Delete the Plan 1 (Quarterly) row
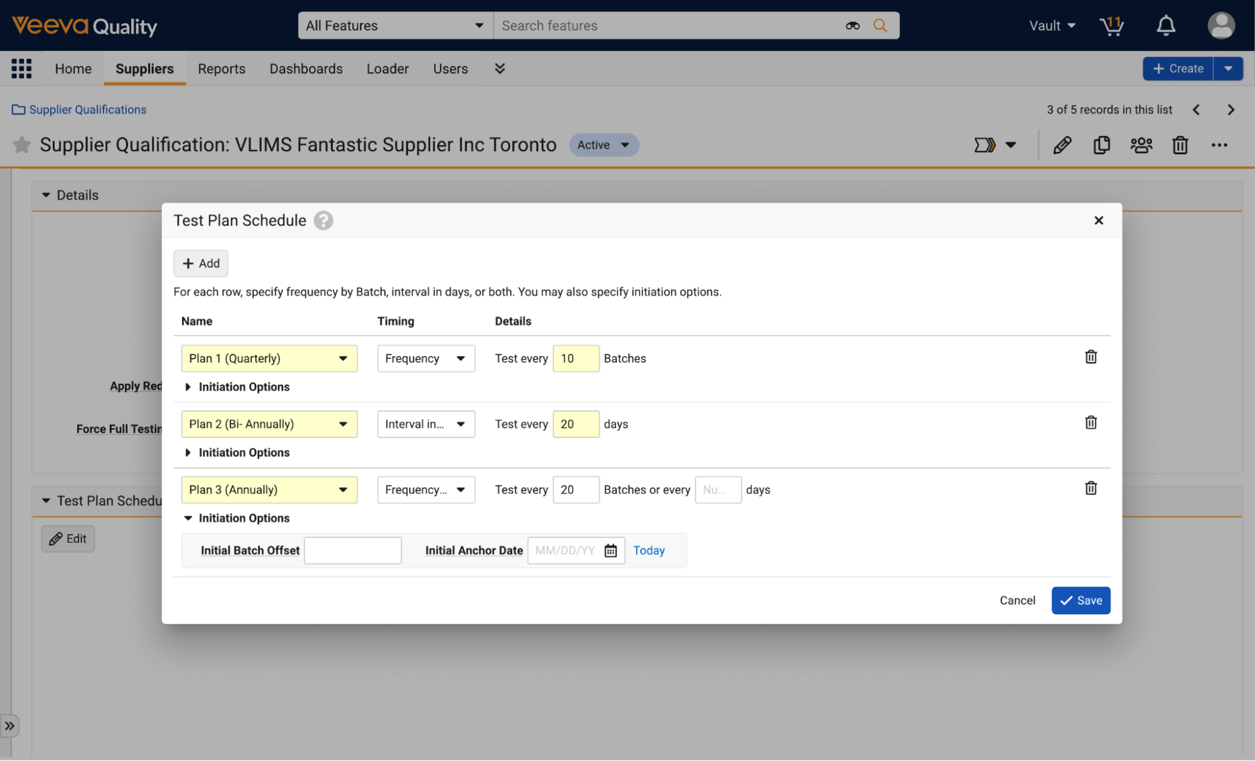Screen dimensions: 1255x761 coord(1091,357)
